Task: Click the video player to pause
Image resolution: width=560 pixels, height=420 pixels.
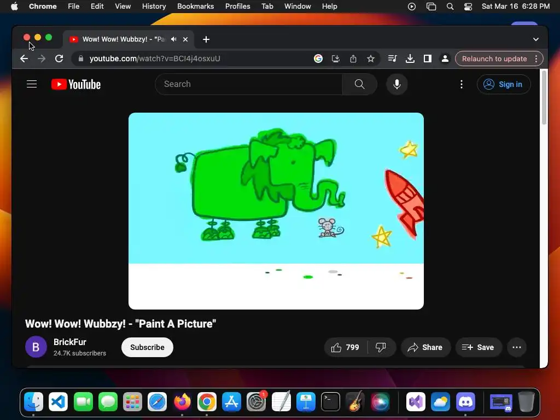Action: [x=276, y=211]
